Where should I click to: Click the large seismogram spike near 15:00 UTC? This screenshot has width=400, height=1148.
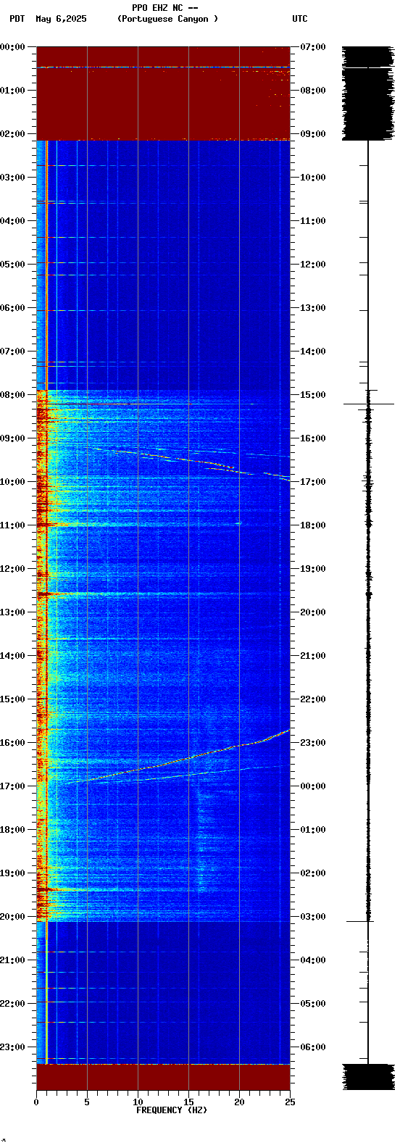368,404
